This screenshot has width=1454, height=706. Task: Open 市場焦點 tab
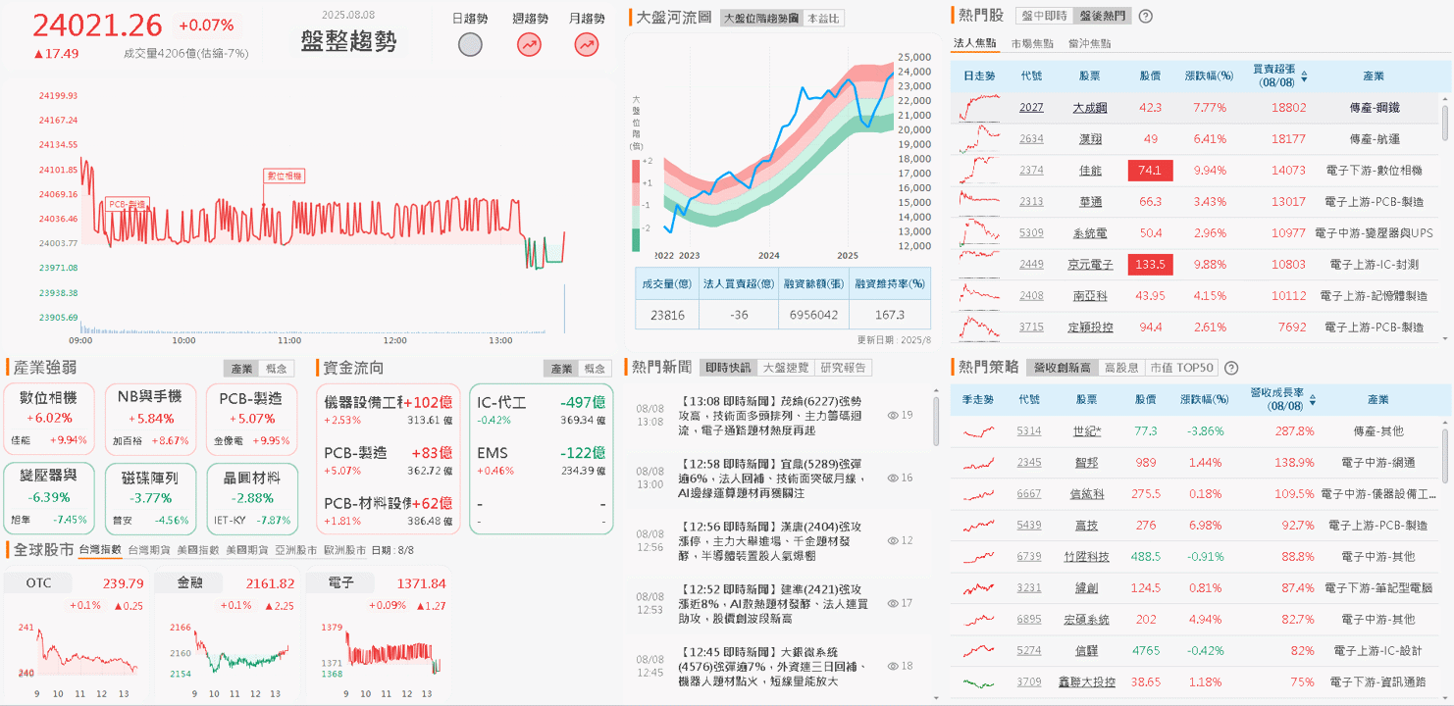click(1032, 43)
